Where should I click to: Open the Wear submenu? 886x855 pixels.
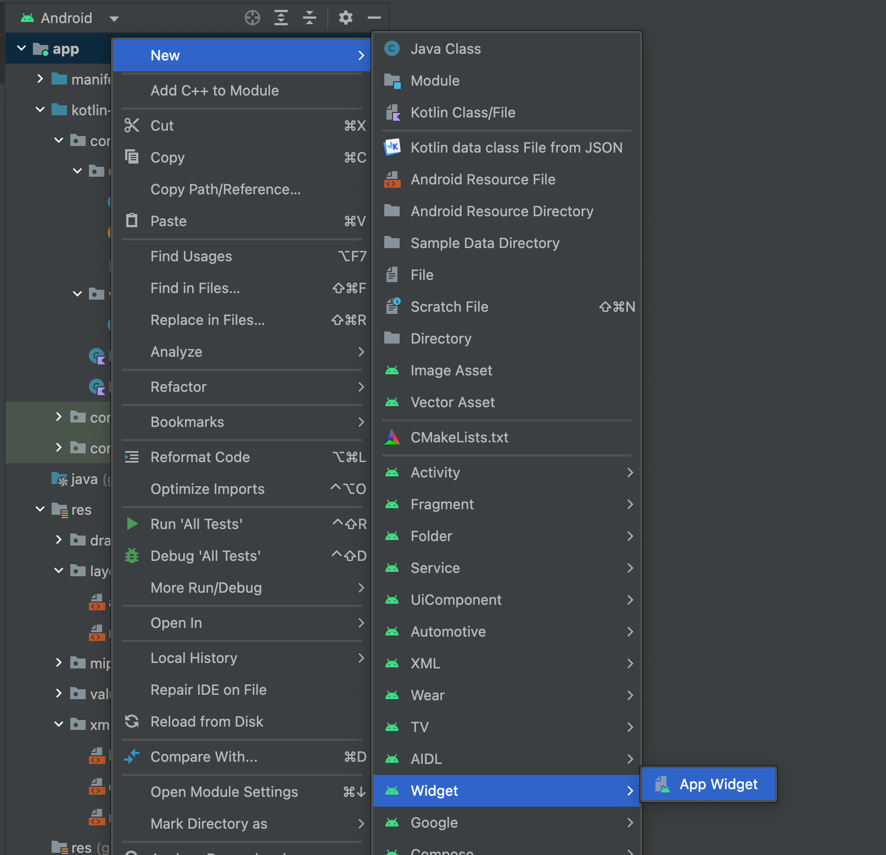pos(507,695)
